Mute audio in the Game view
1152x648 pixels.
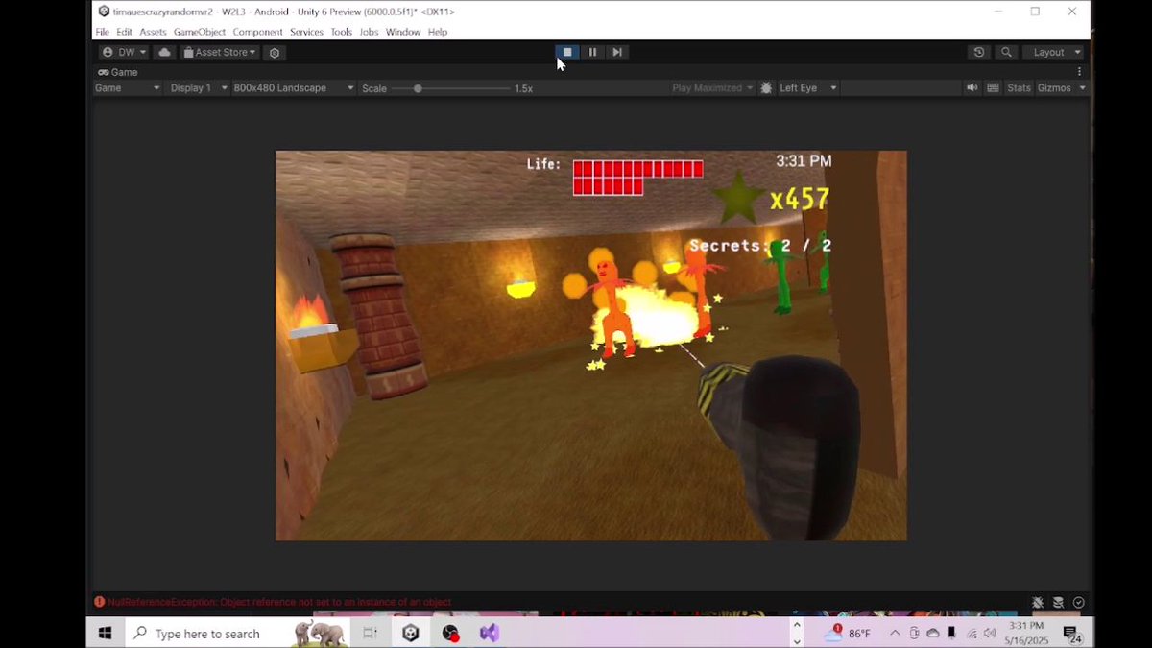point(972,87)
